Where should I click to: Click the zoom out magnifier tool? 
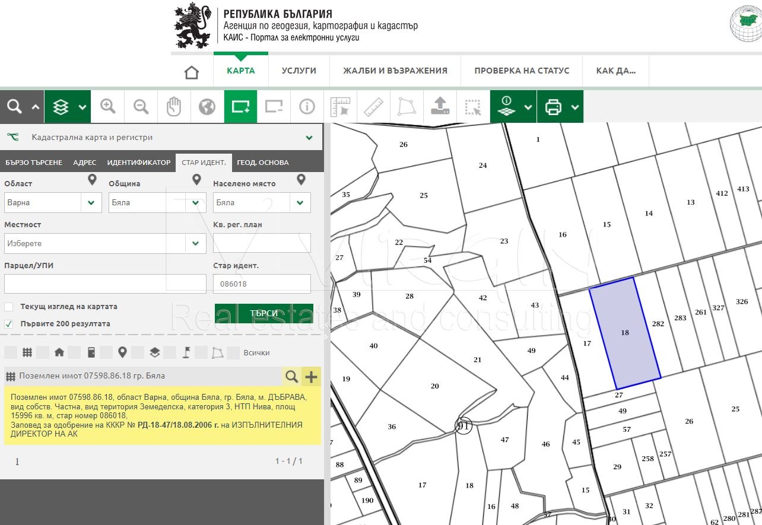click(x=141, y=107)
